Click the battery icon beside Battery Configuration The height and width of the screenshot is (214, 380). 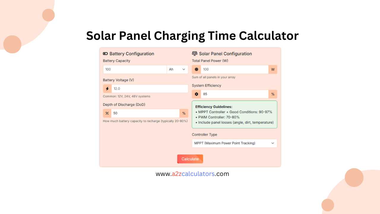pyautogui.click(x=106, y=53)
